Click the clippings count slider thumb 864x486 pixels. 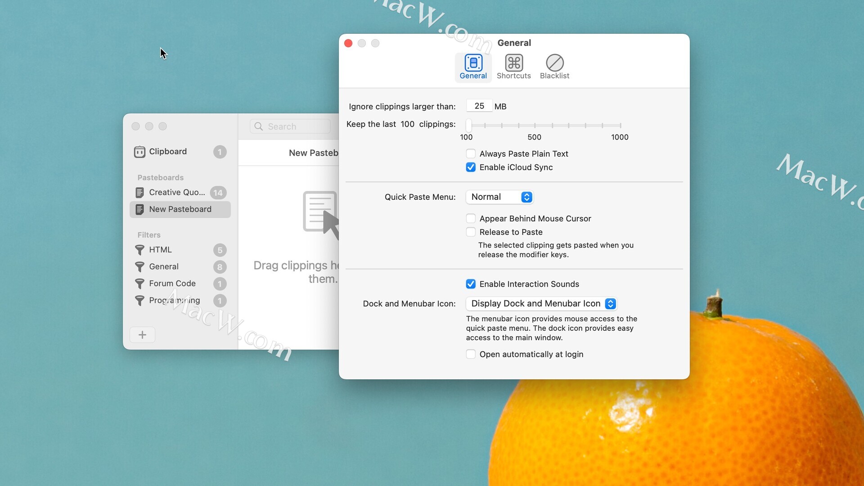click(468, 125)
